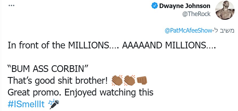The height and width of the screenshot is (111, 238).
Task: Click the second clapping hands emoji
Action: point(129,80)
